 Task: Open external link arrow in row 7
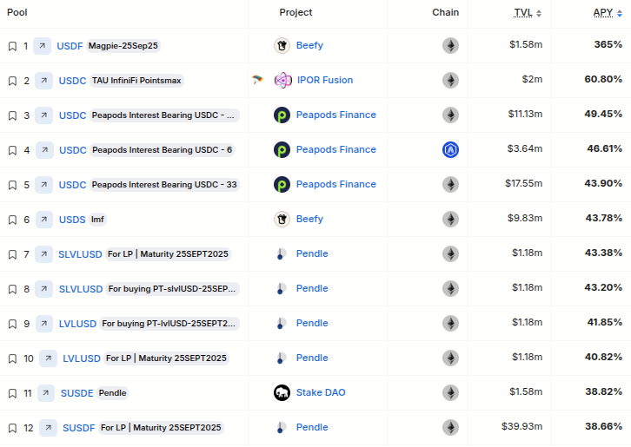click(43, 254)
